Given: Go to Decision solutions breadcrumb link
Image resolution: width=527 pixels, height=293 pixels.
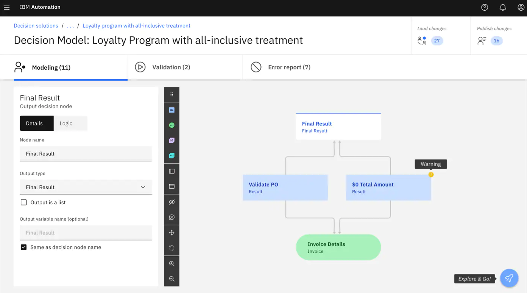Looking at the screenshot, I should 36,26.
